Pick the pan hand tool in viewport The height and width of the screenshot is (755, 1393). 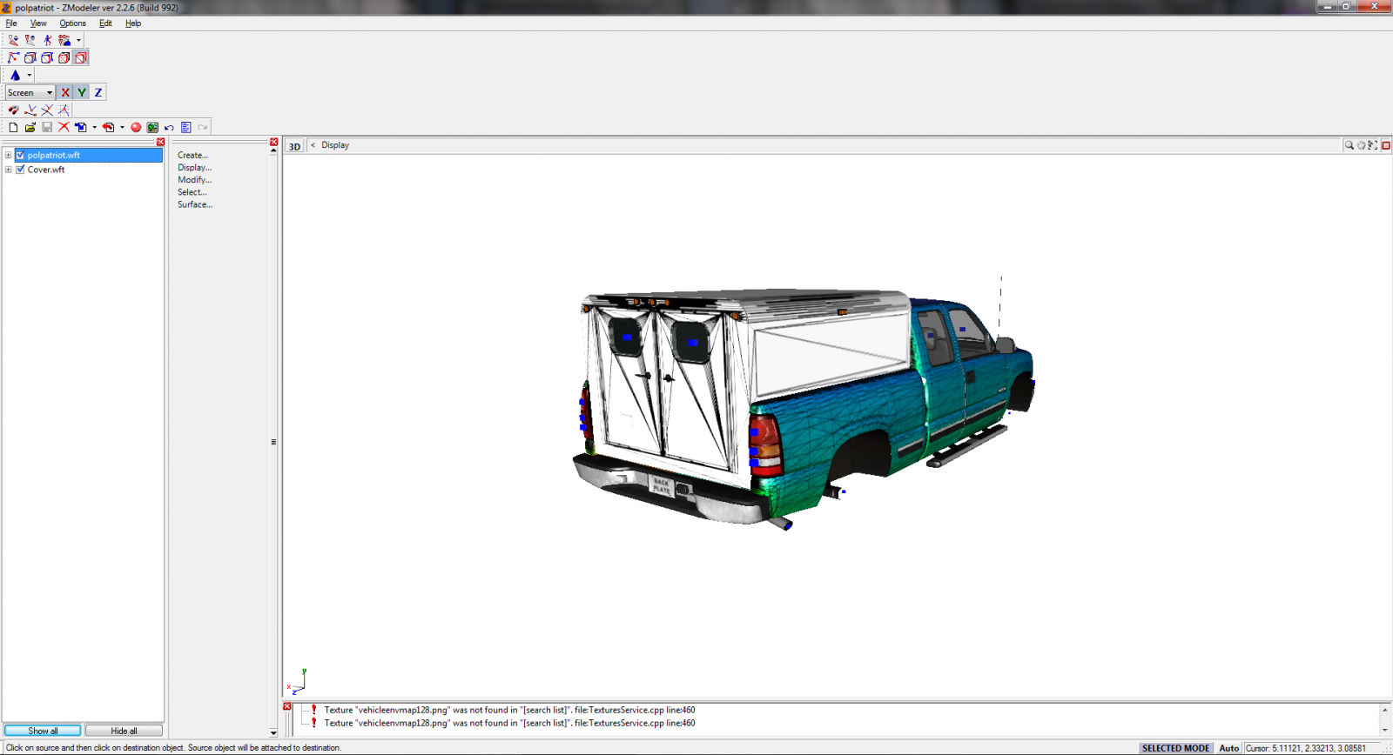coord(1361,145)
